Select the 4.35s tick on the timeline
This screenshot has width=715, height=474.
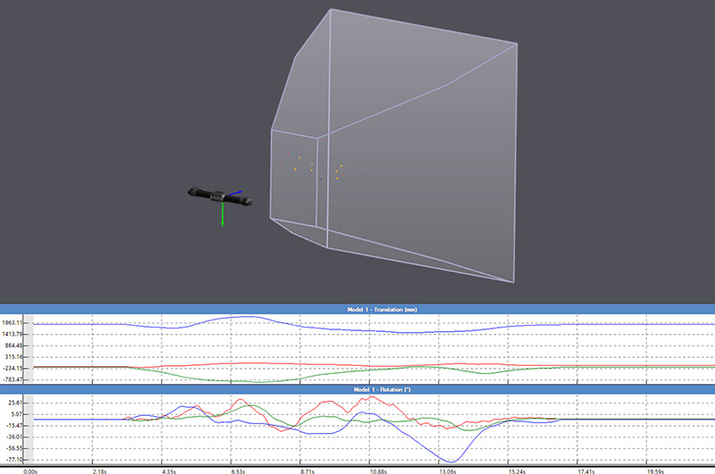coord(169,469)
